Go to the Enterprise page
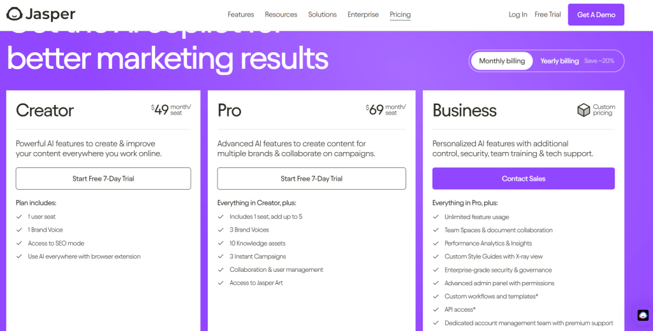 pos(363,15)
